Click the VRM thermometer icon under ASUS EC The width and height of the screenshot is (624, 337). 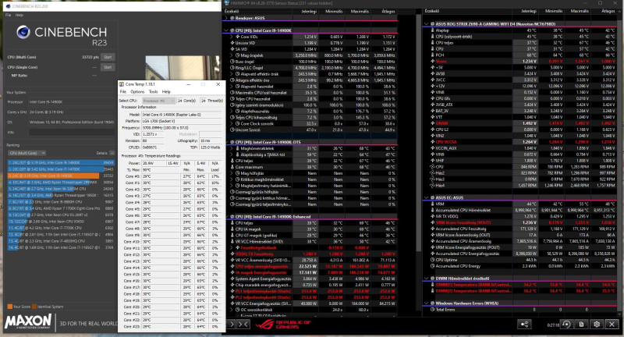(433, 204)
